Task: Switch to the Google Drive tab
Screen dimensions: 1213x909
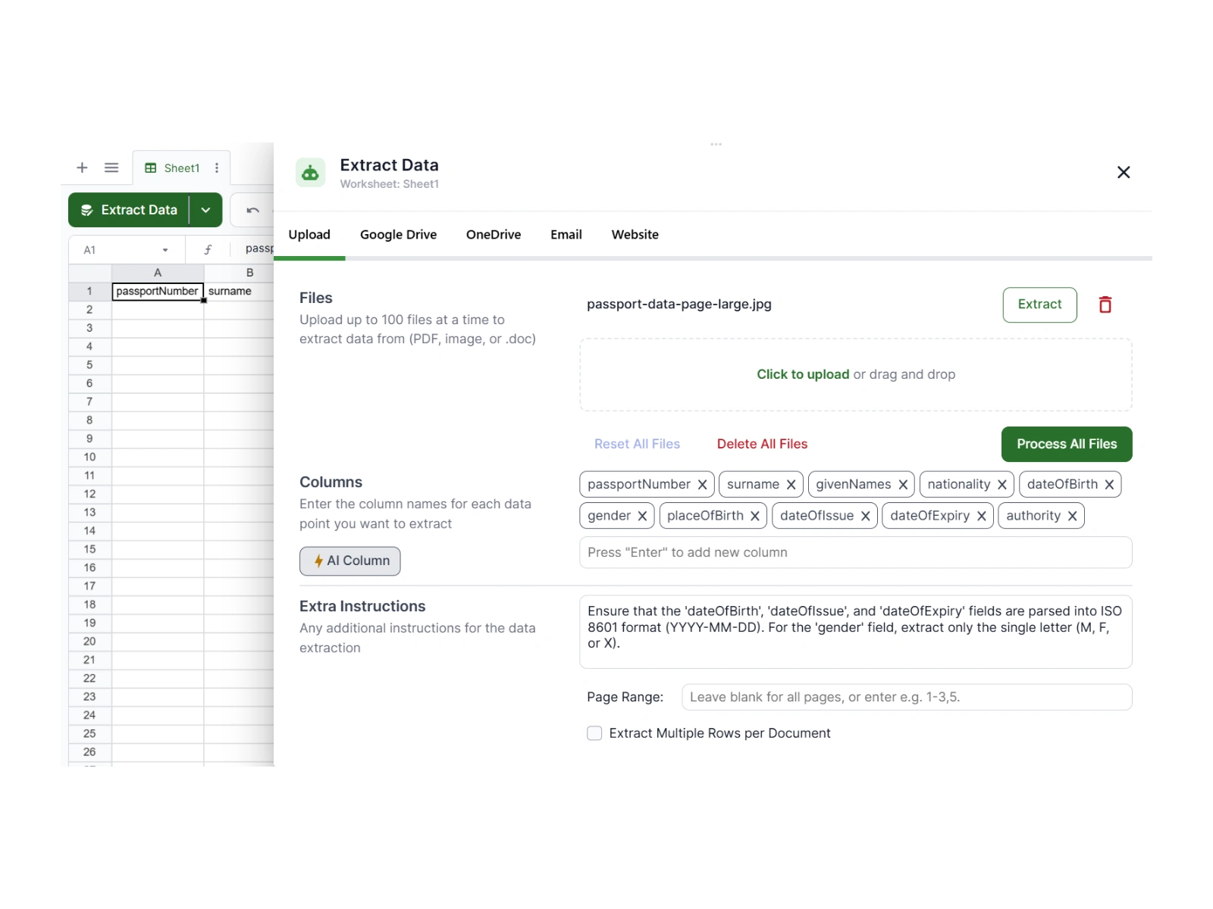Action: pos(398,235)
